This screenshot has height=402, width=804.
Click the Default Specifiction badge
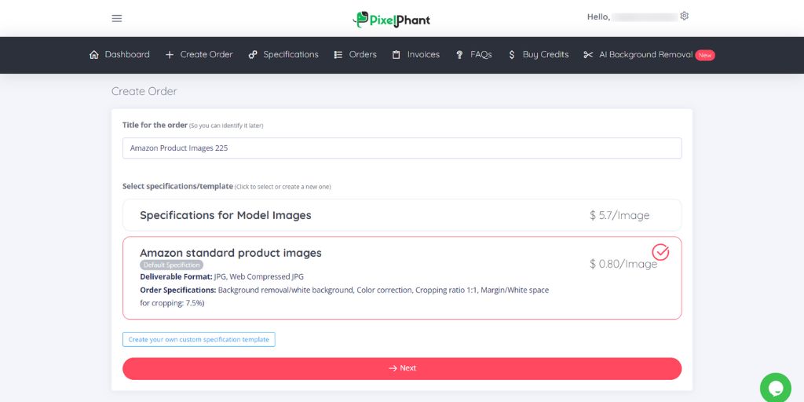172,265
